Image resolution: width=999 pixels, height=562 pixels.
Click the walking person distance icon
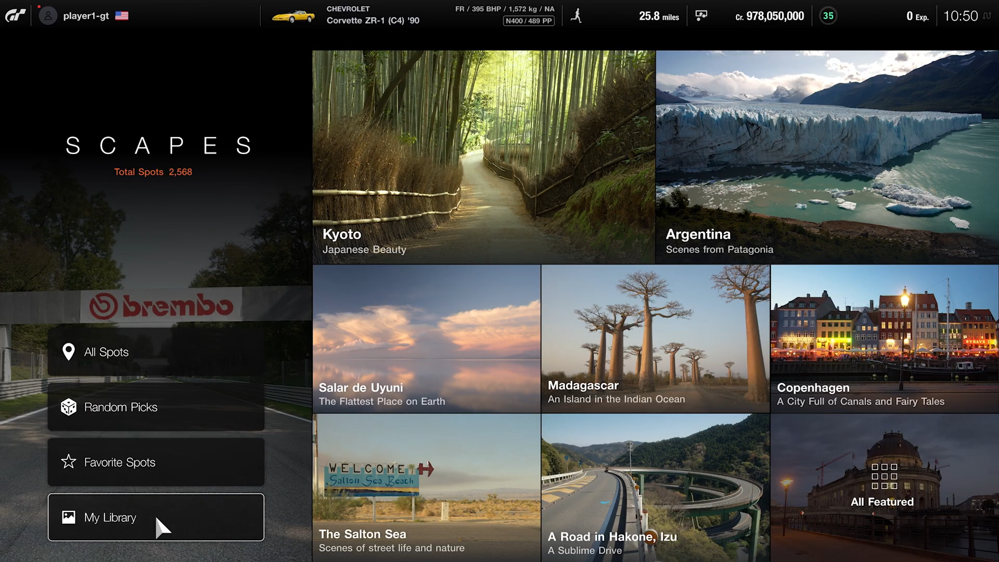576,16
